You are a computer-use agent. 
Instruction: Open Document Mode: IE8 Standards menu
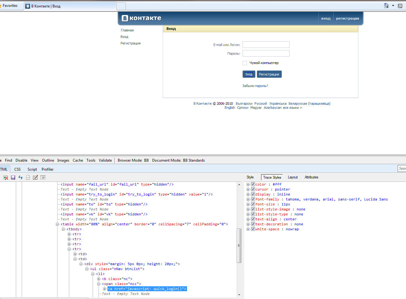coord(179,160)
